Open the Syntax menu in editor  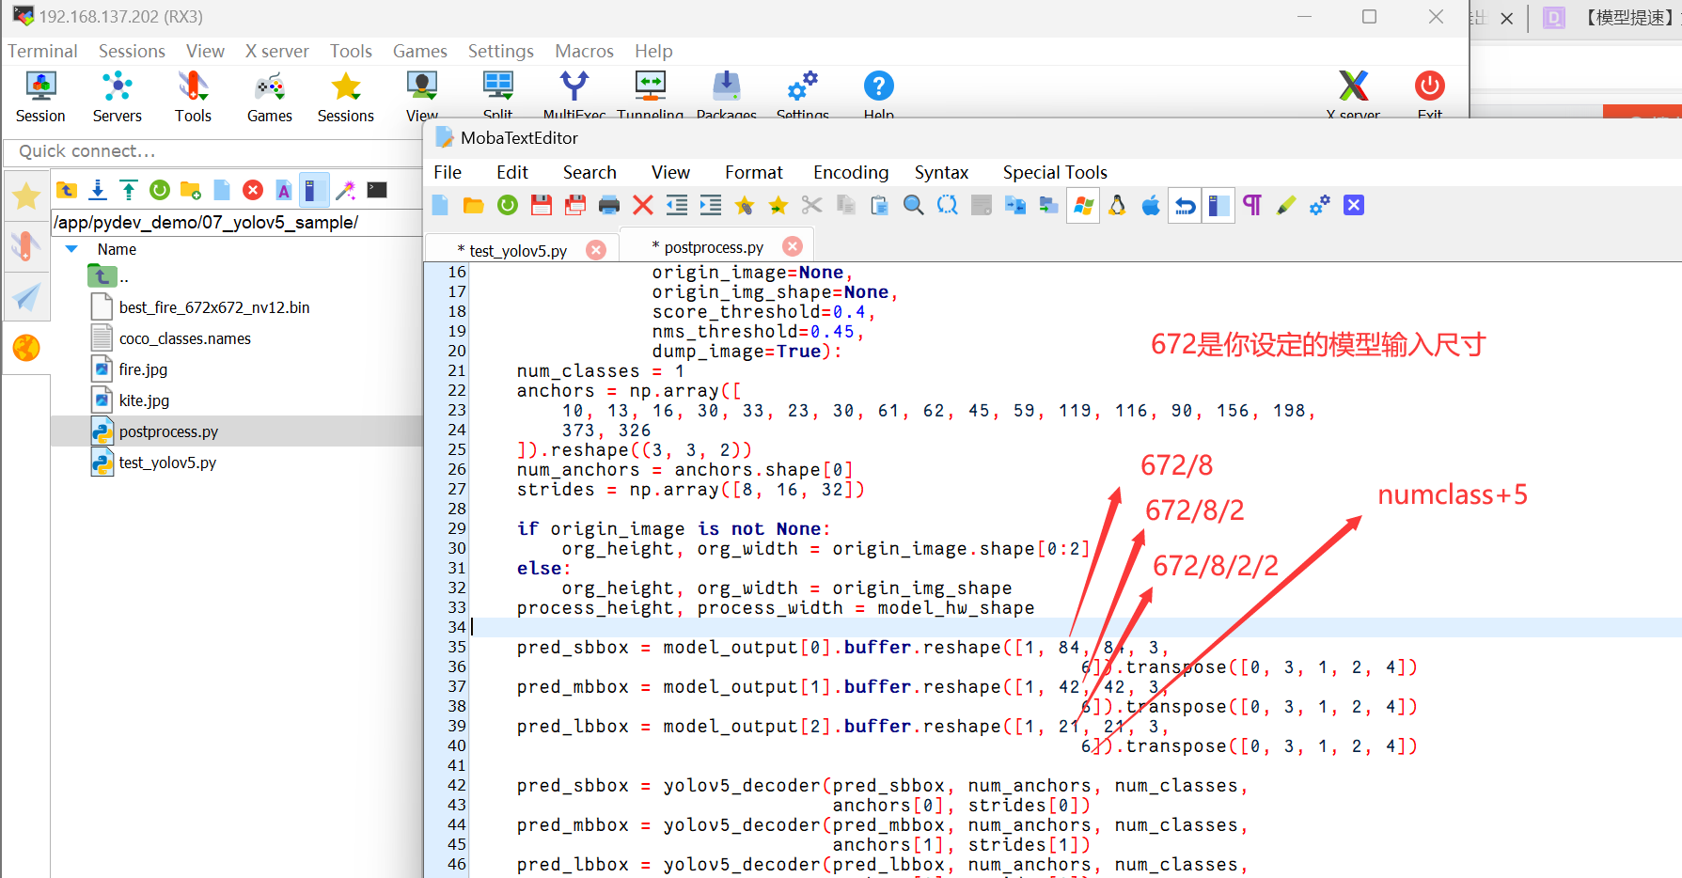[x=941, y=172]
